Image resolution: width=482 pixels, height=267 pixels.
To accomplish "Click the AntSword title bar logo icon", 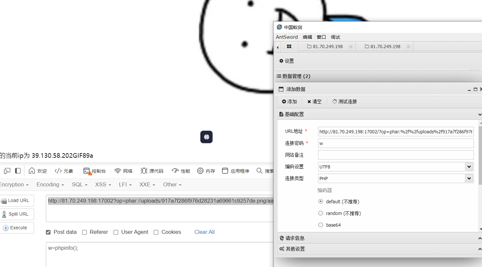I will click(279, 27).
